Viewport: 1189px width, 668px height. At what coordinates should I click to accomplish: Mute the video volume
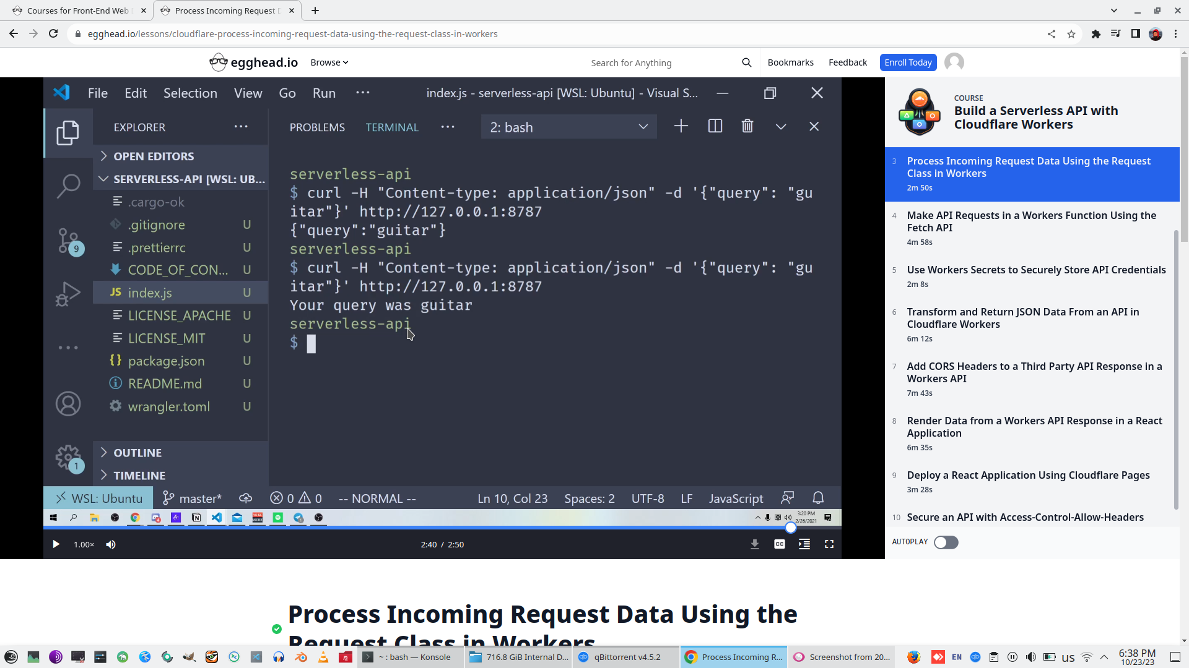coord(111,544)
